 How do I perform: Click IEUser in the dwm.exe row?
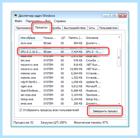pyautogui.click(x=47, y=43)
